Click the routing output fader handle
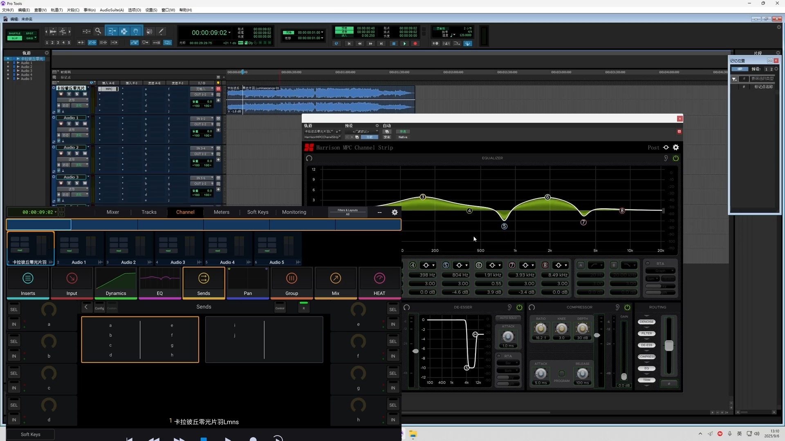 point(669,345)
